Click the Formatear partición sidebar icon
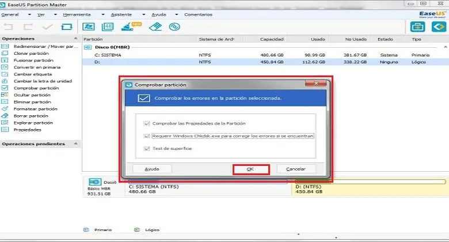Screen dimensions: 449x242 coord(5,109)
